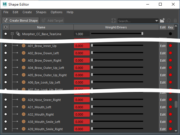
Task: Click the eye visibility column header icon
Action: (x=6, y=27)
